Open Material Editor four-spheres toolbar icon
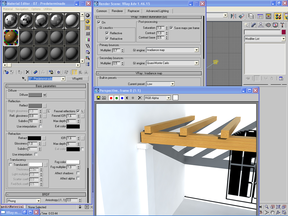 (278, 16)
